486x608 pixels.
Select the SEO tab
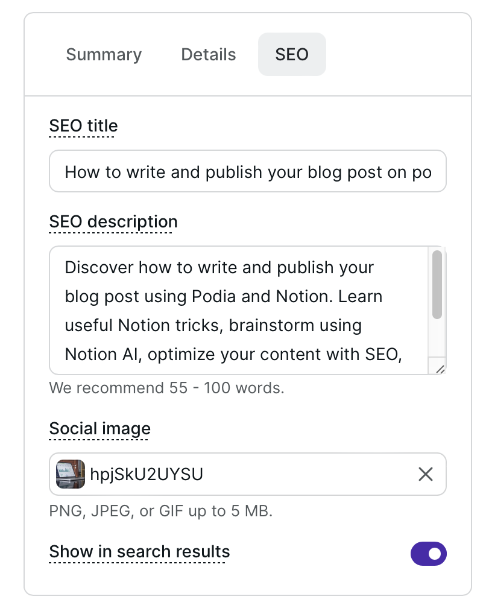[x=292, y=54]
